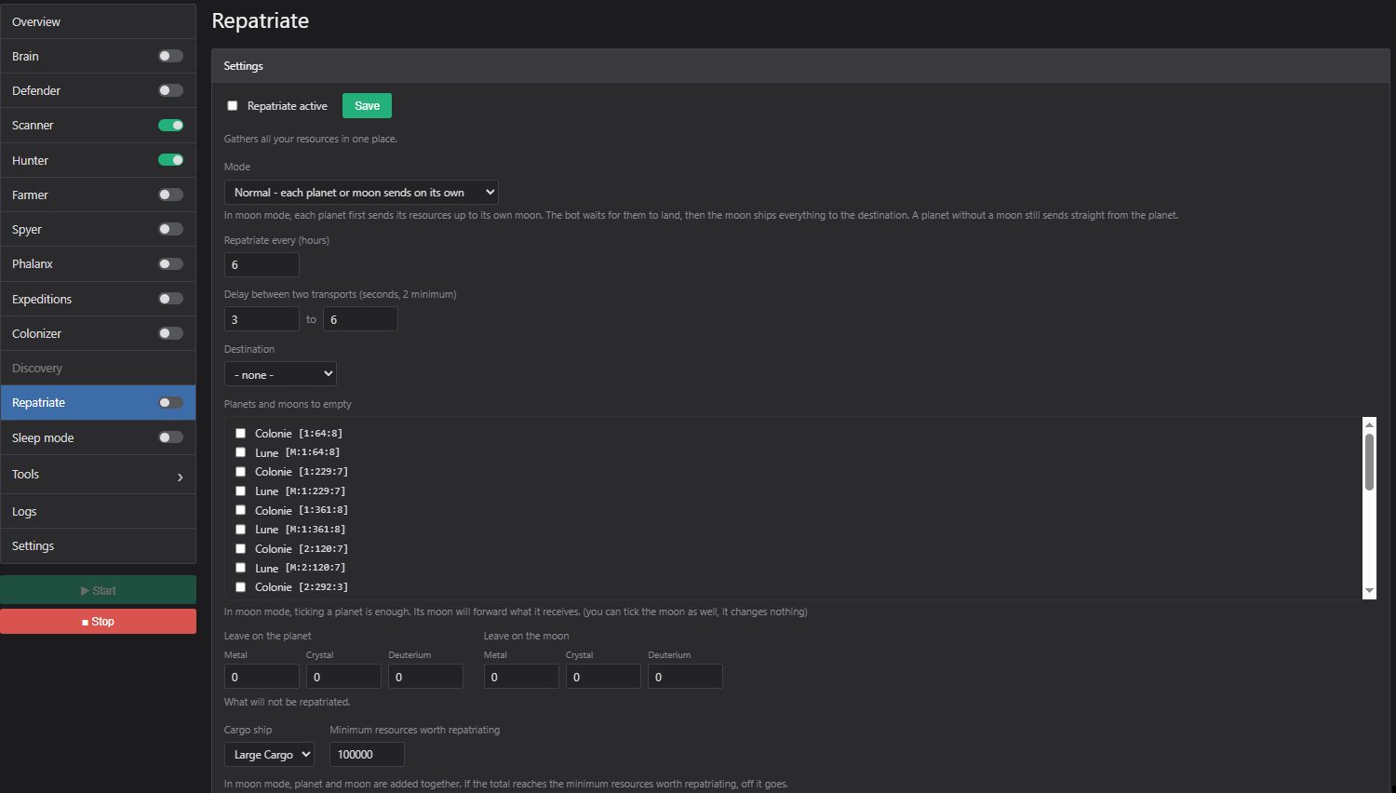Turn off the Scanner switch
Screen dimensions: 1396x793
(170, 125)
